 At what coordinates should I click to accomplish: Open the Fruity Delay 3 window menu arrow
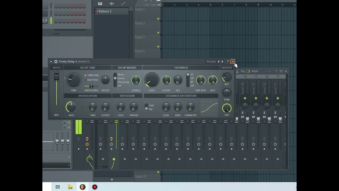pos(51,62)
